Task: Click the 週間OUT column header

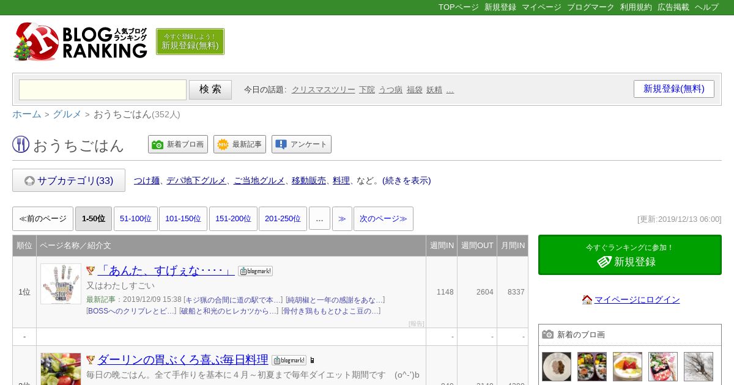Action: tap(477, 246)
